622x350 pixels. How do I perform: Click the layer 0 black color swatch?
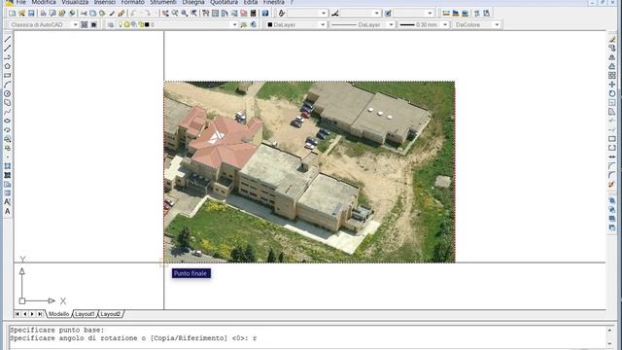pyautogui.click(x=147, y=24)
